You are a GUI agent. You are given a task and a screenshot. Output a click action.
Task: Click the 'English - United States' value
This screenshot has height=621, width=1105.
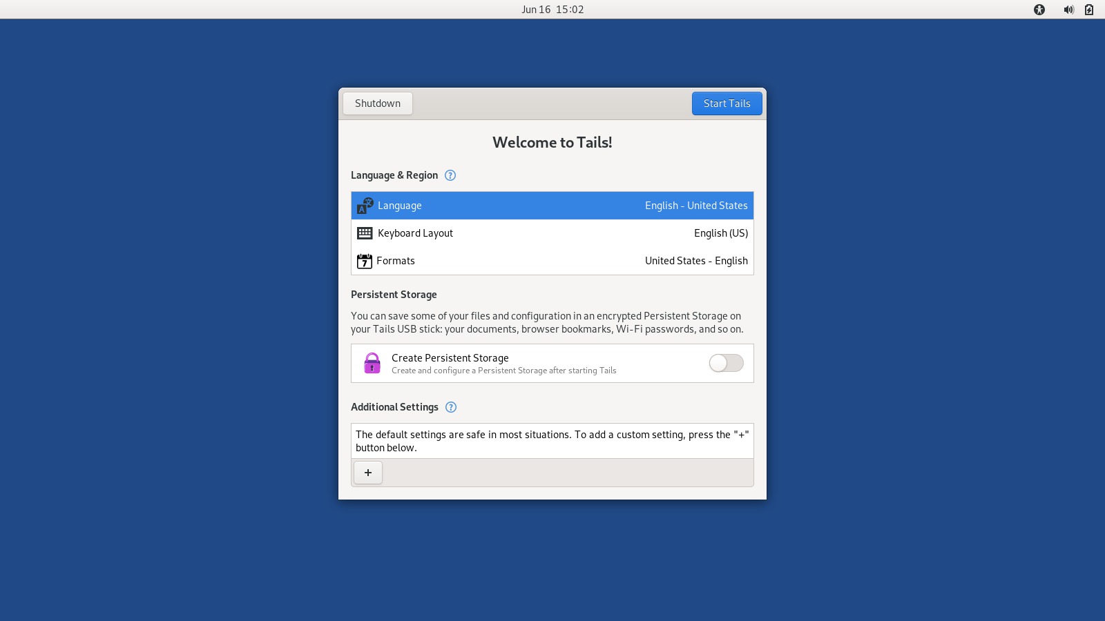pyautogui.click(x=696, y=206)
